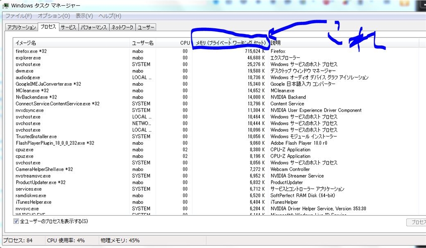The width and height of the screenshot is (426, 248).
Task: Click the 46,688 K memory cell
Action: [x=256, y=58]
